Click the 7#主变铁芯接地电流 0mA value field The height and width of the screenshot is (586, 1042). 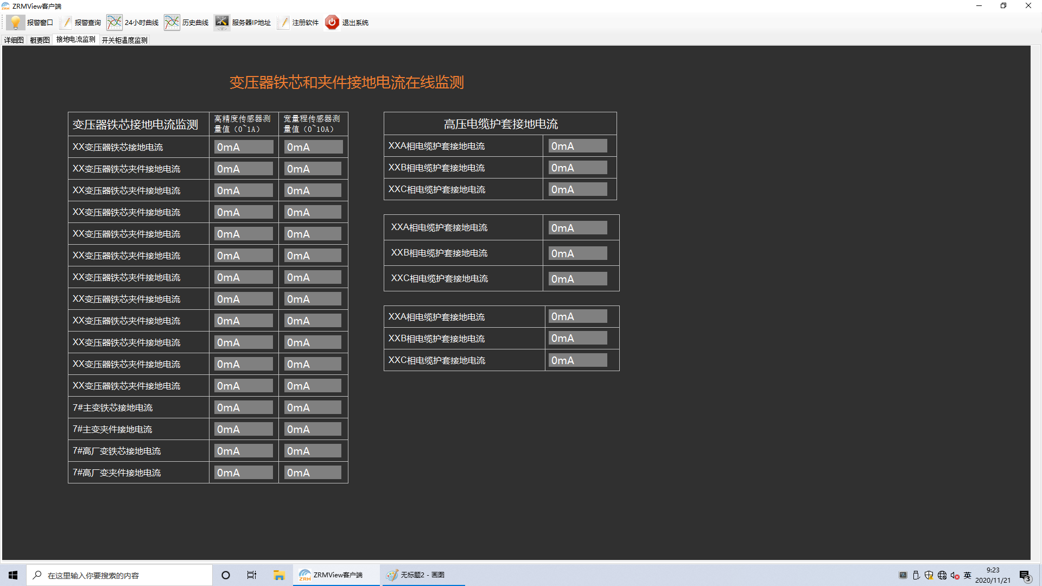click(243, 407)
